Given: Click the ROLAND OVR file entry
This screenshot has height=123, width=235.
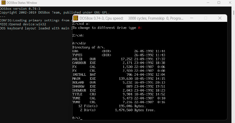Looking at the screenshot, I should 119,83.
